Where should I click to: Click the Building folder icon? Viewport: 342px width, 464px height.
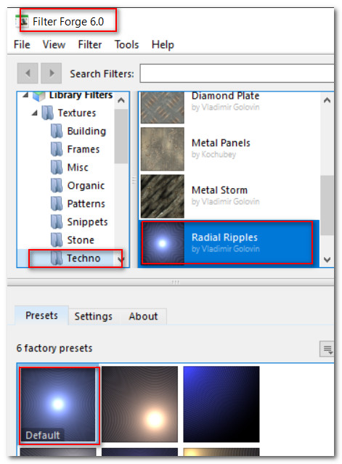pyautogui.click(x=57, y=131)
